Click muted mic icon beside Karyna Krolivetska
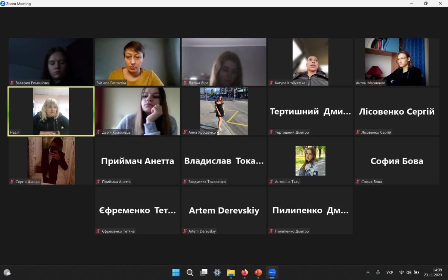 pos(271,83)
